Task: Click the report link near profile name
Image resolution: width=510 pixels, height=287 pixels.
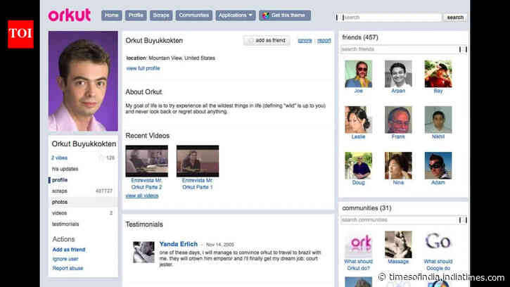Action: coord(324,41)
